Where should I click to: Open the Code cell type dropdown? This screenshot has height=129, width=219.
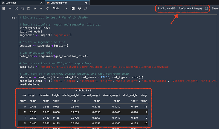(x=60, y=8)
